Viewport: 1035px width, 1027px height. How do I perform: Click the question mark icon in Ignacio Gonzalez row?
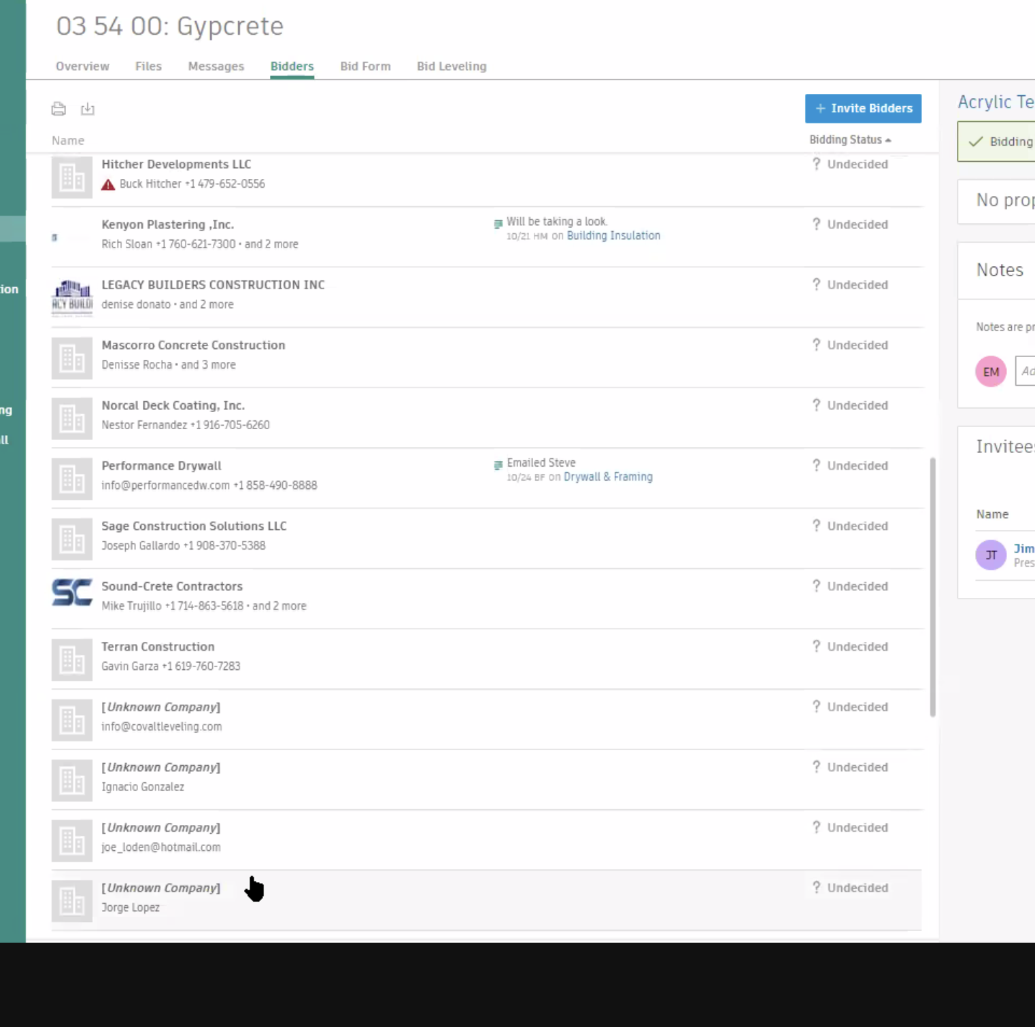(x=816, y=767)
